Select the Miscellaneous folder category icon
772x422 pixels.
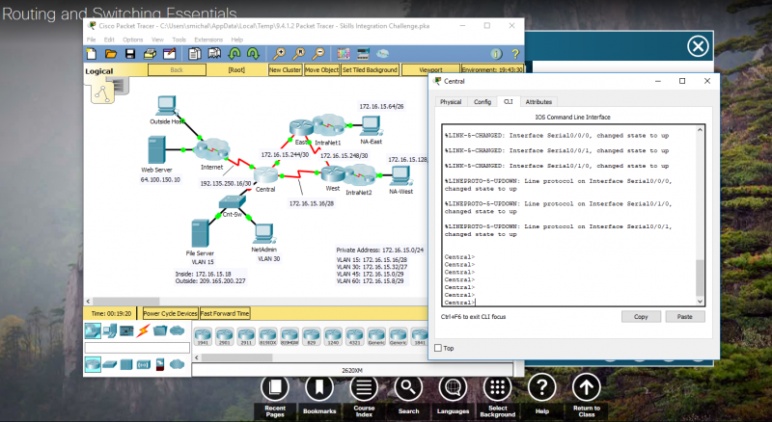click(x=160, y=330)
